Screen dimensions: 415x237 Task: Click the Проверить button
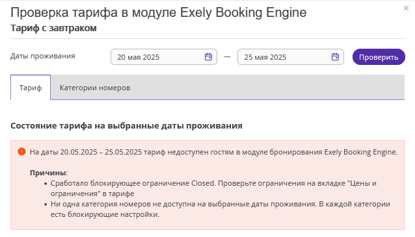coord(379,56)
